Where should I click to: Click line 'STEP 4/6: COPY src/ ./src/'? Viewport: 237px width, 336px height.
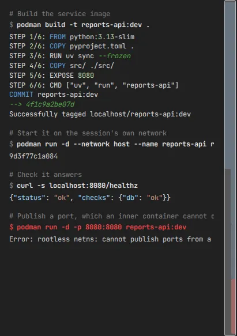pos(62,66)
